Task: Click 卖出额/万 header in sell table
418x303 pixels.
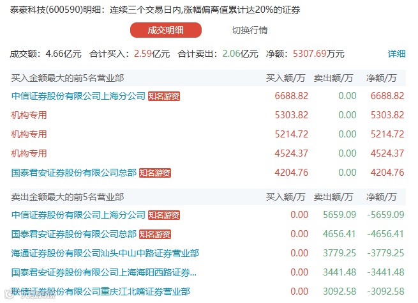Action: coord(334,197)
